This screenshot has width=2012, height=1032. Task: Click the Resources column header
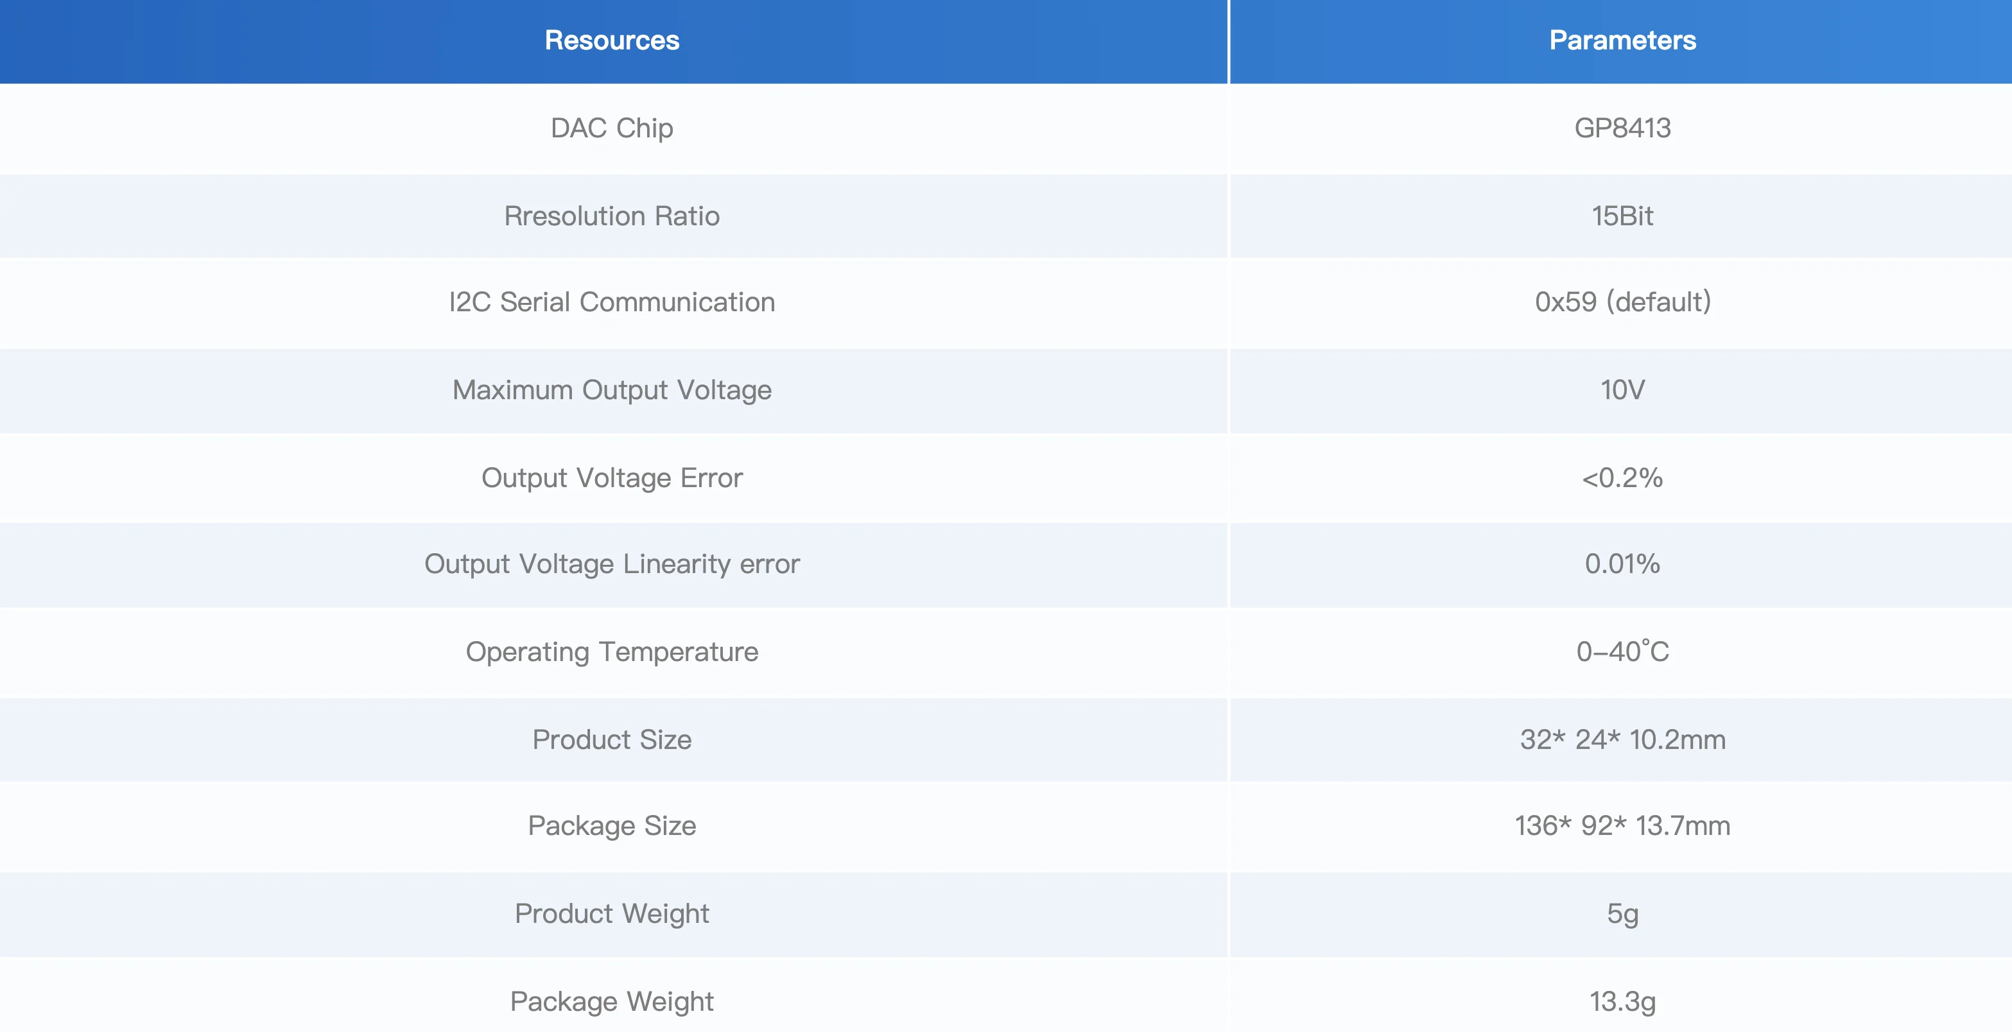[612, 40]
